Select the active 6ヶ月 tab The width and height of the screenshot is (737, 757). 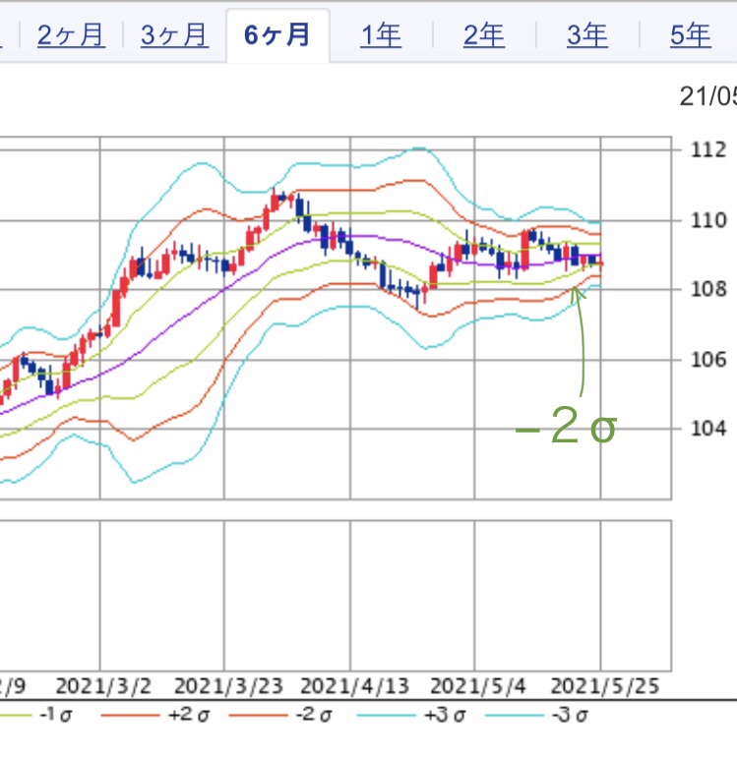pyautogui.click(x=277, y=35)
